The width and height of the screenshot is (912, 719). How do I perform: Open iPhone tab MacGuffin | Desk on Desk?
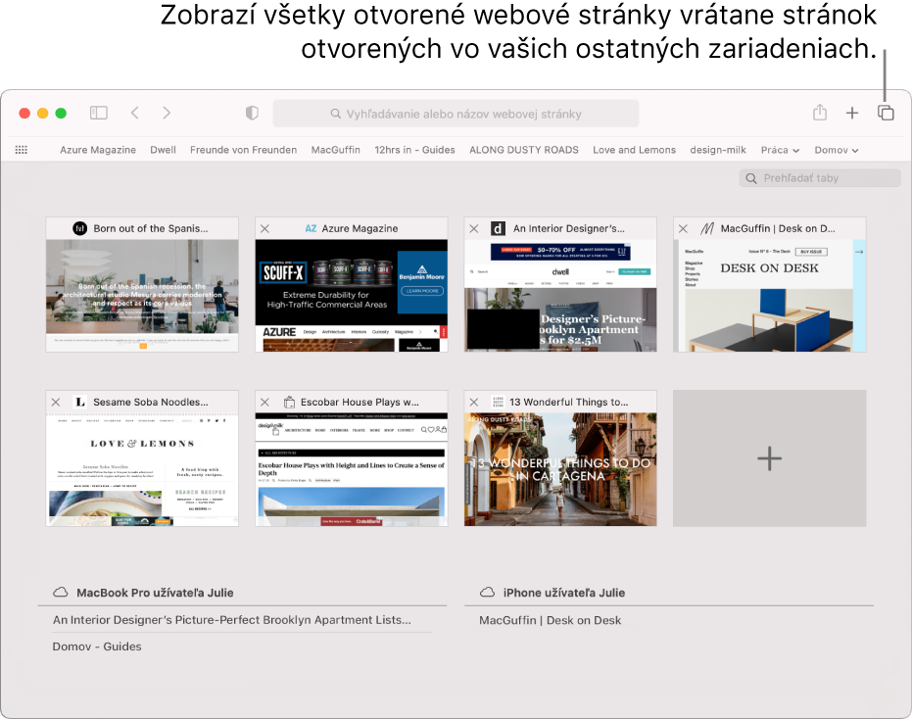[551, 620]
